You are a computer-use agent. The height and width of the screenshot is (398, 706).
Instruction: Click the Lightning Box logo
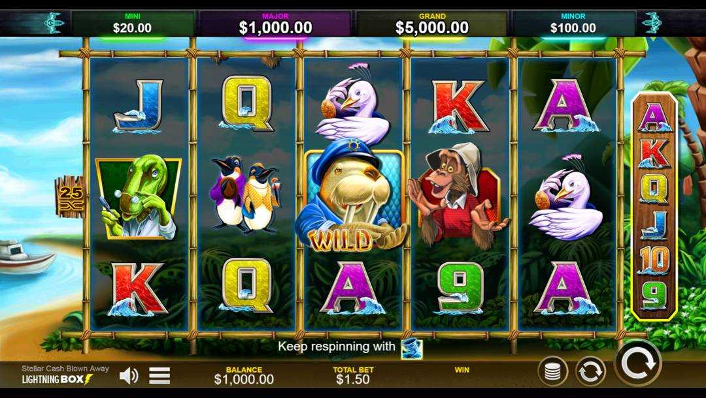tap(58, 379)
